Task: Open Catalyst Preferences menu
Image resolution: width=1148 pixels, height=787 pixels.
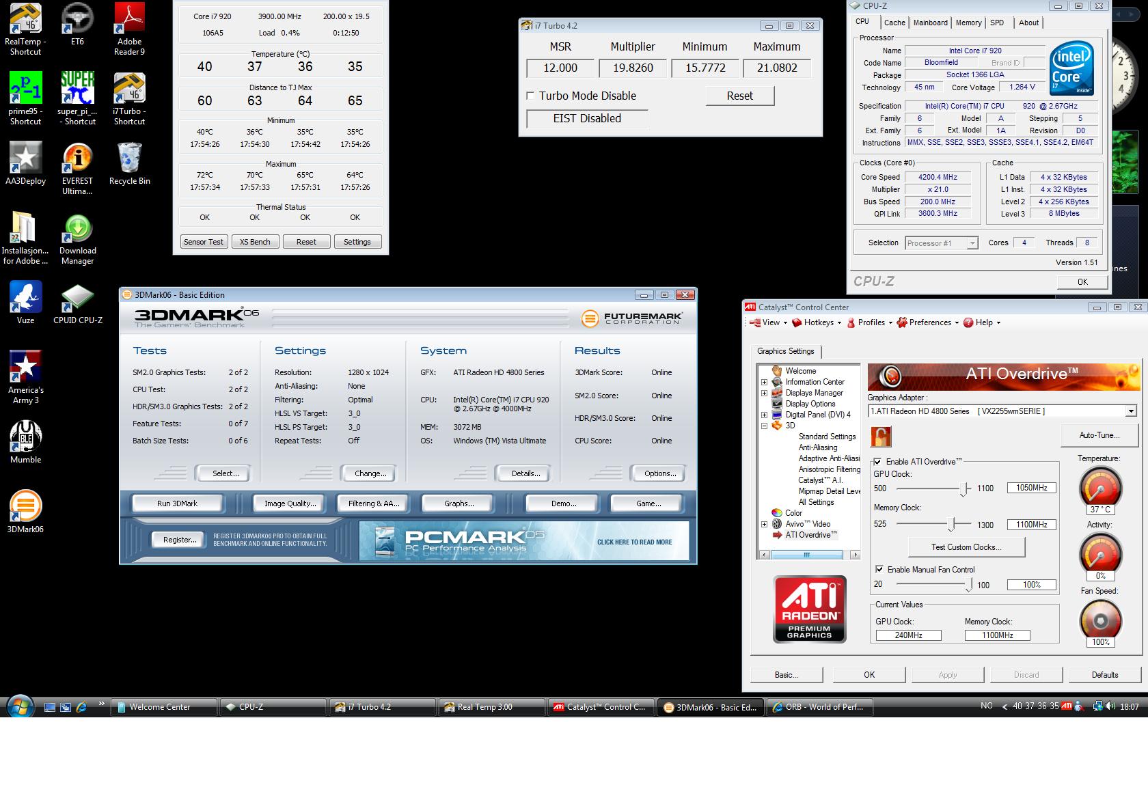Action: coord(927,322)
